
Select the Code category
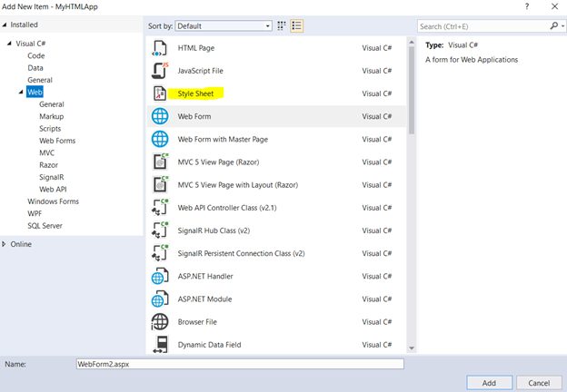click(36, 55)
